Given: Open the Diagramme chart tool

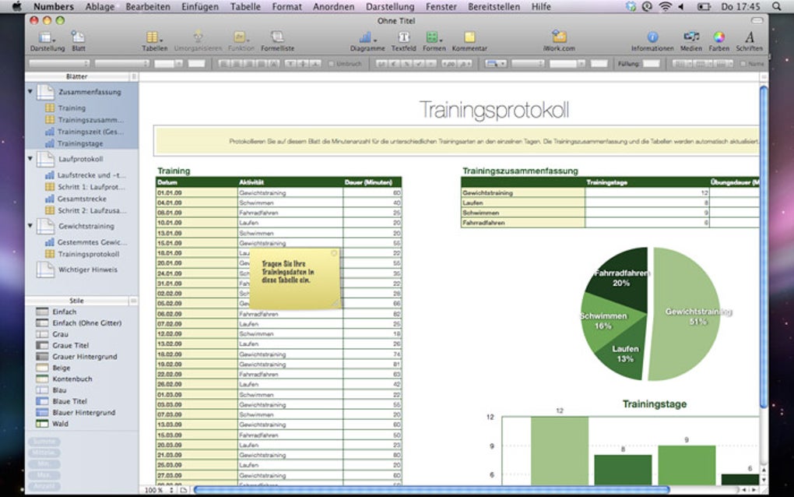Looking at the screenshot, I should tap(367, 37).
